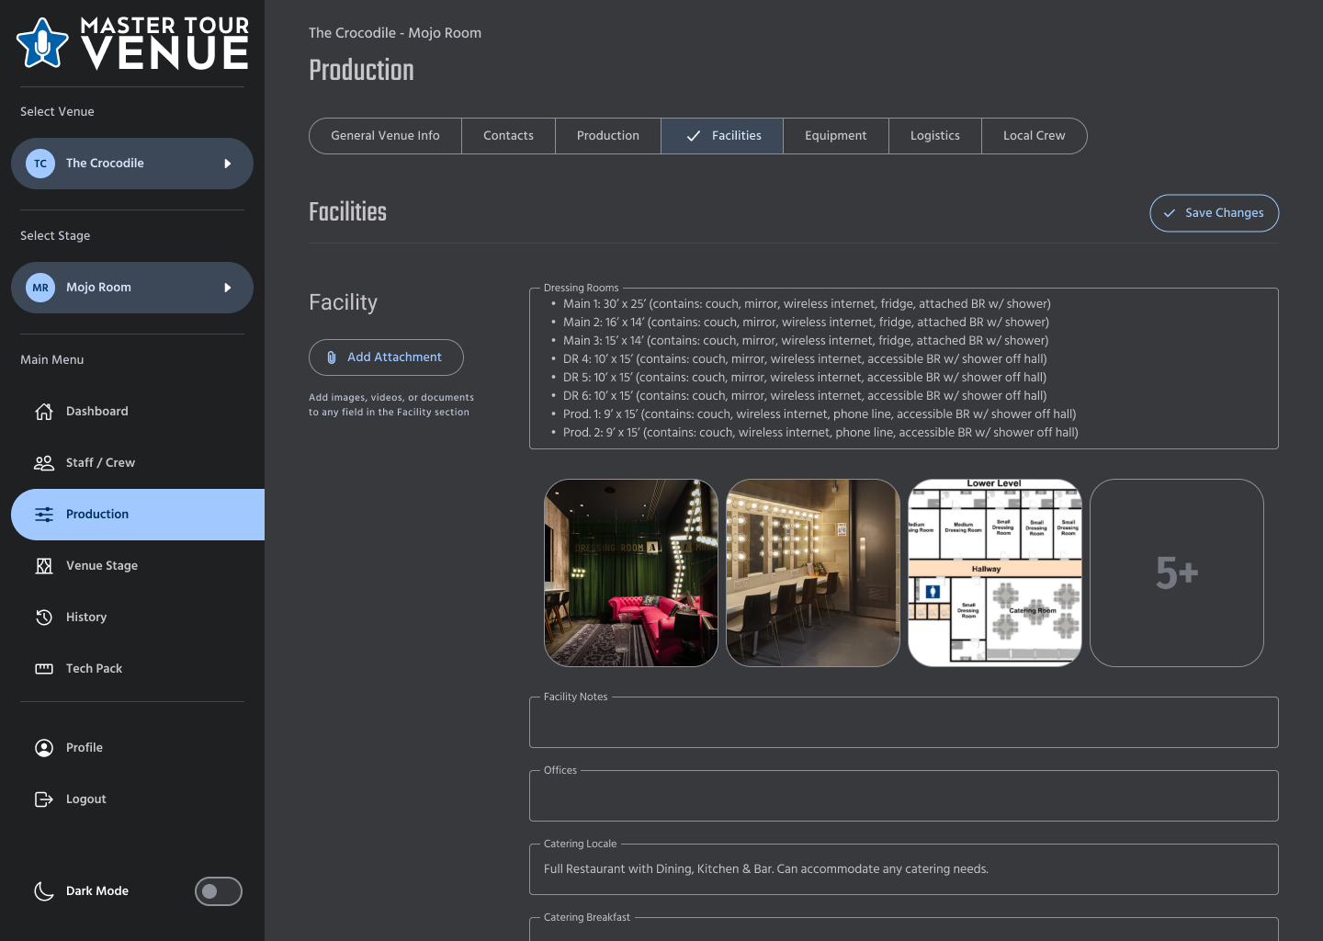Click the Staff / Crew people icon
The image size is (1323, 941).
coord(44,463)
